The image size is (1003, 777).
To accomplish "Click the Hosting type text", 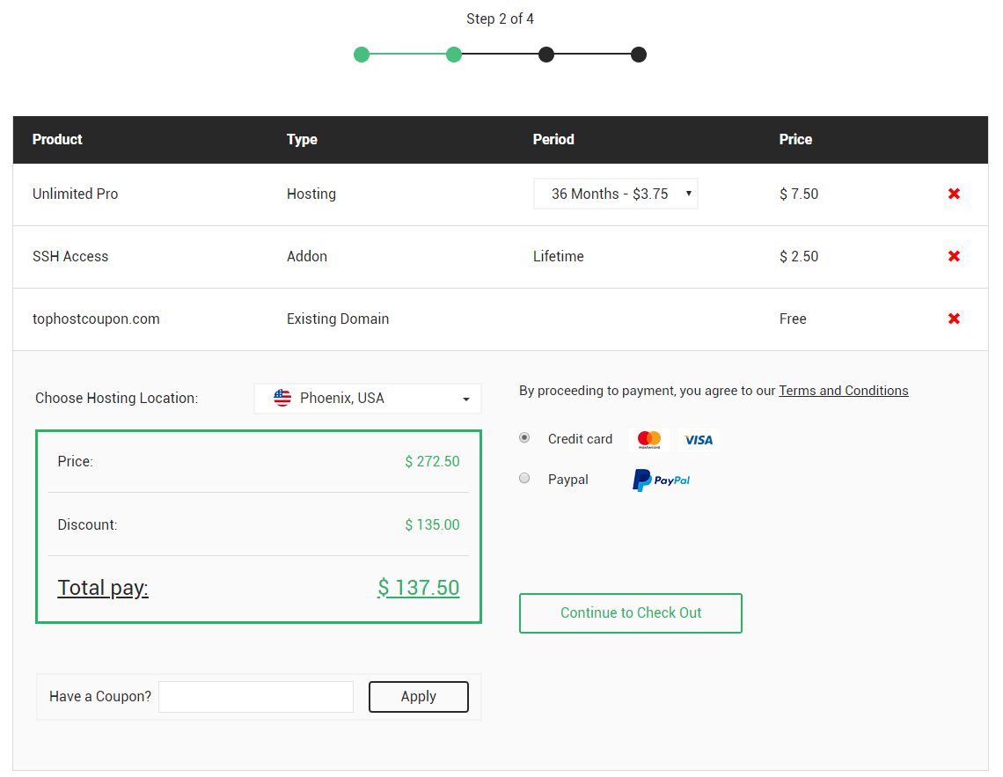I will point(311,194).
